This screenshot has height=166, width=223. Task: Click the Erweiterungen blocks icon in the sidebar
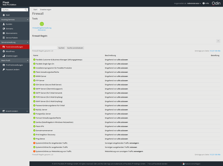(x=4, y=56)
